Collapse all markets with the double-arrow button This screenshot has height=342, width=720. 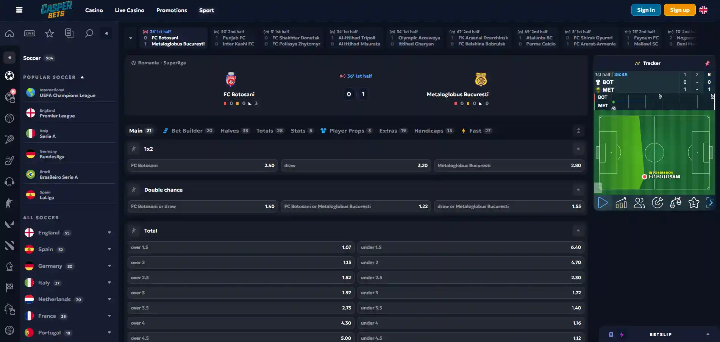(x=578, y=131)
